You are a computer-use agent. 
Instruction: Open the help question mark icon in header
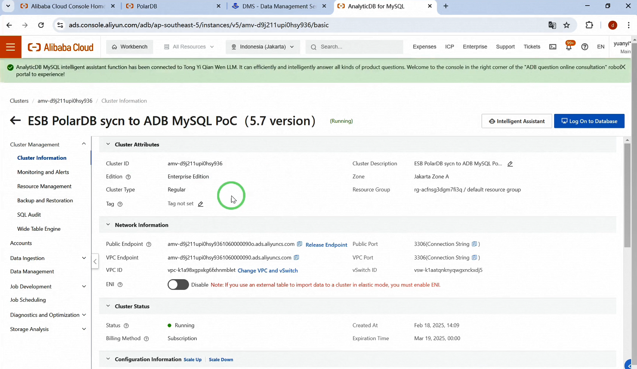pyautogui.click(x=585, y=47)
